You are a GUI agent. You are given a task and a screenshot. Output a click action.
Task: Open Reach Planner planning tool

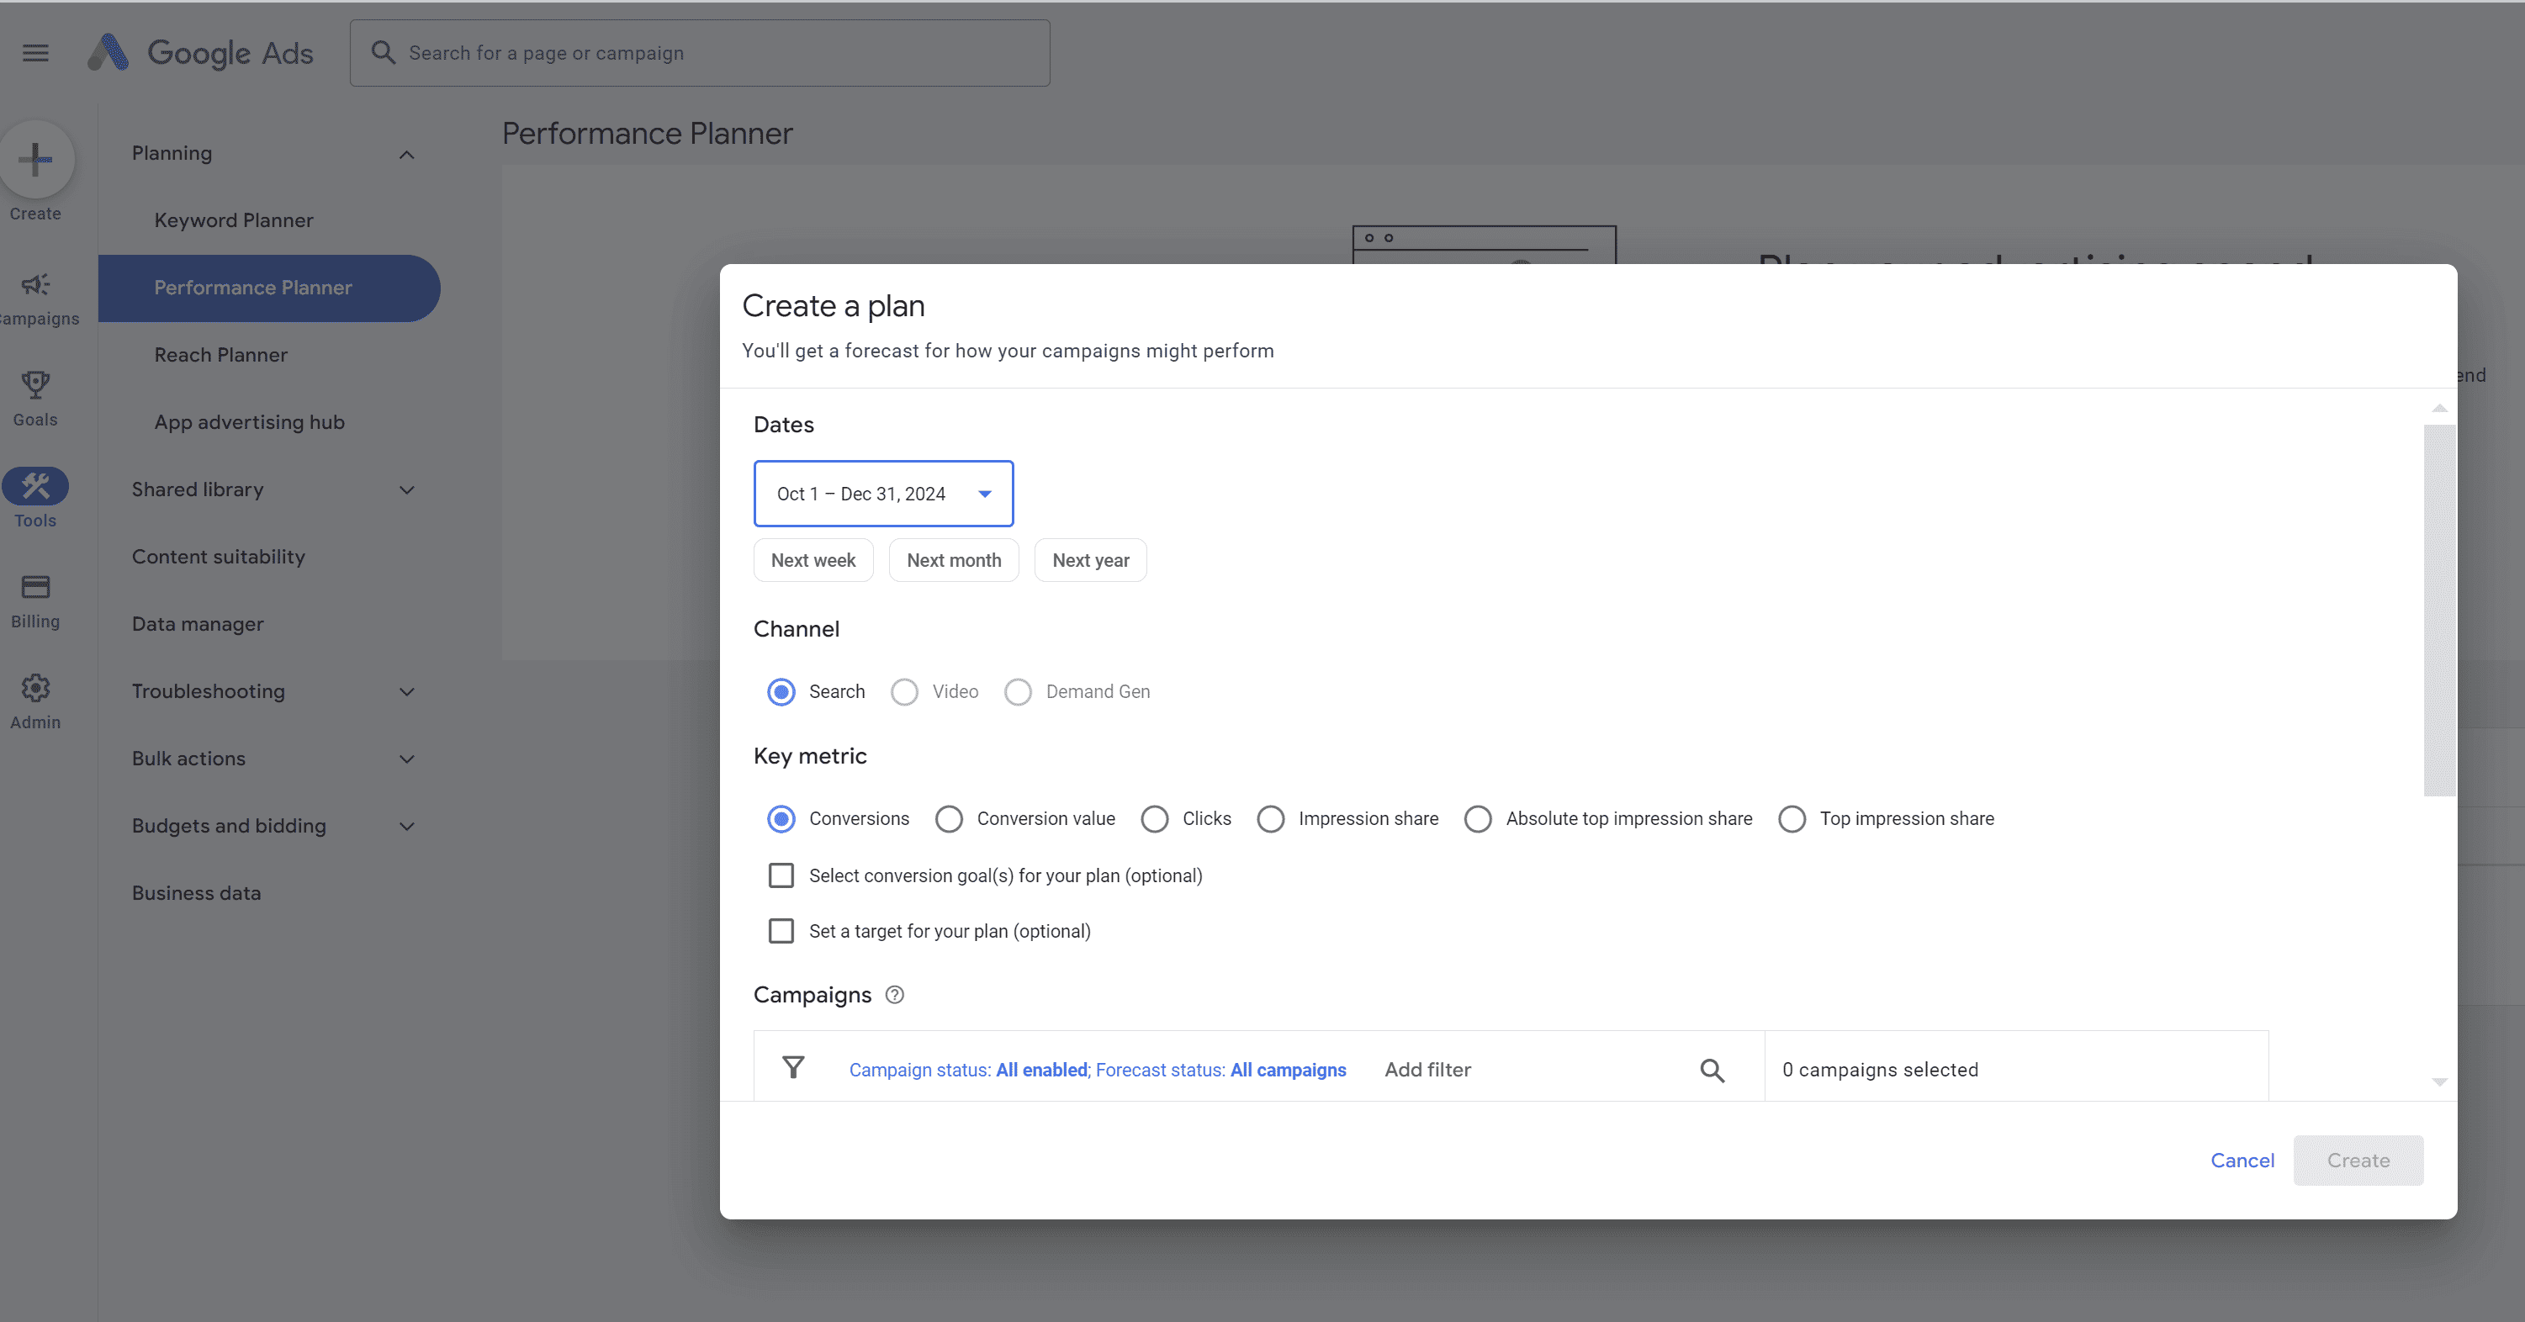[x=222, y=354]
